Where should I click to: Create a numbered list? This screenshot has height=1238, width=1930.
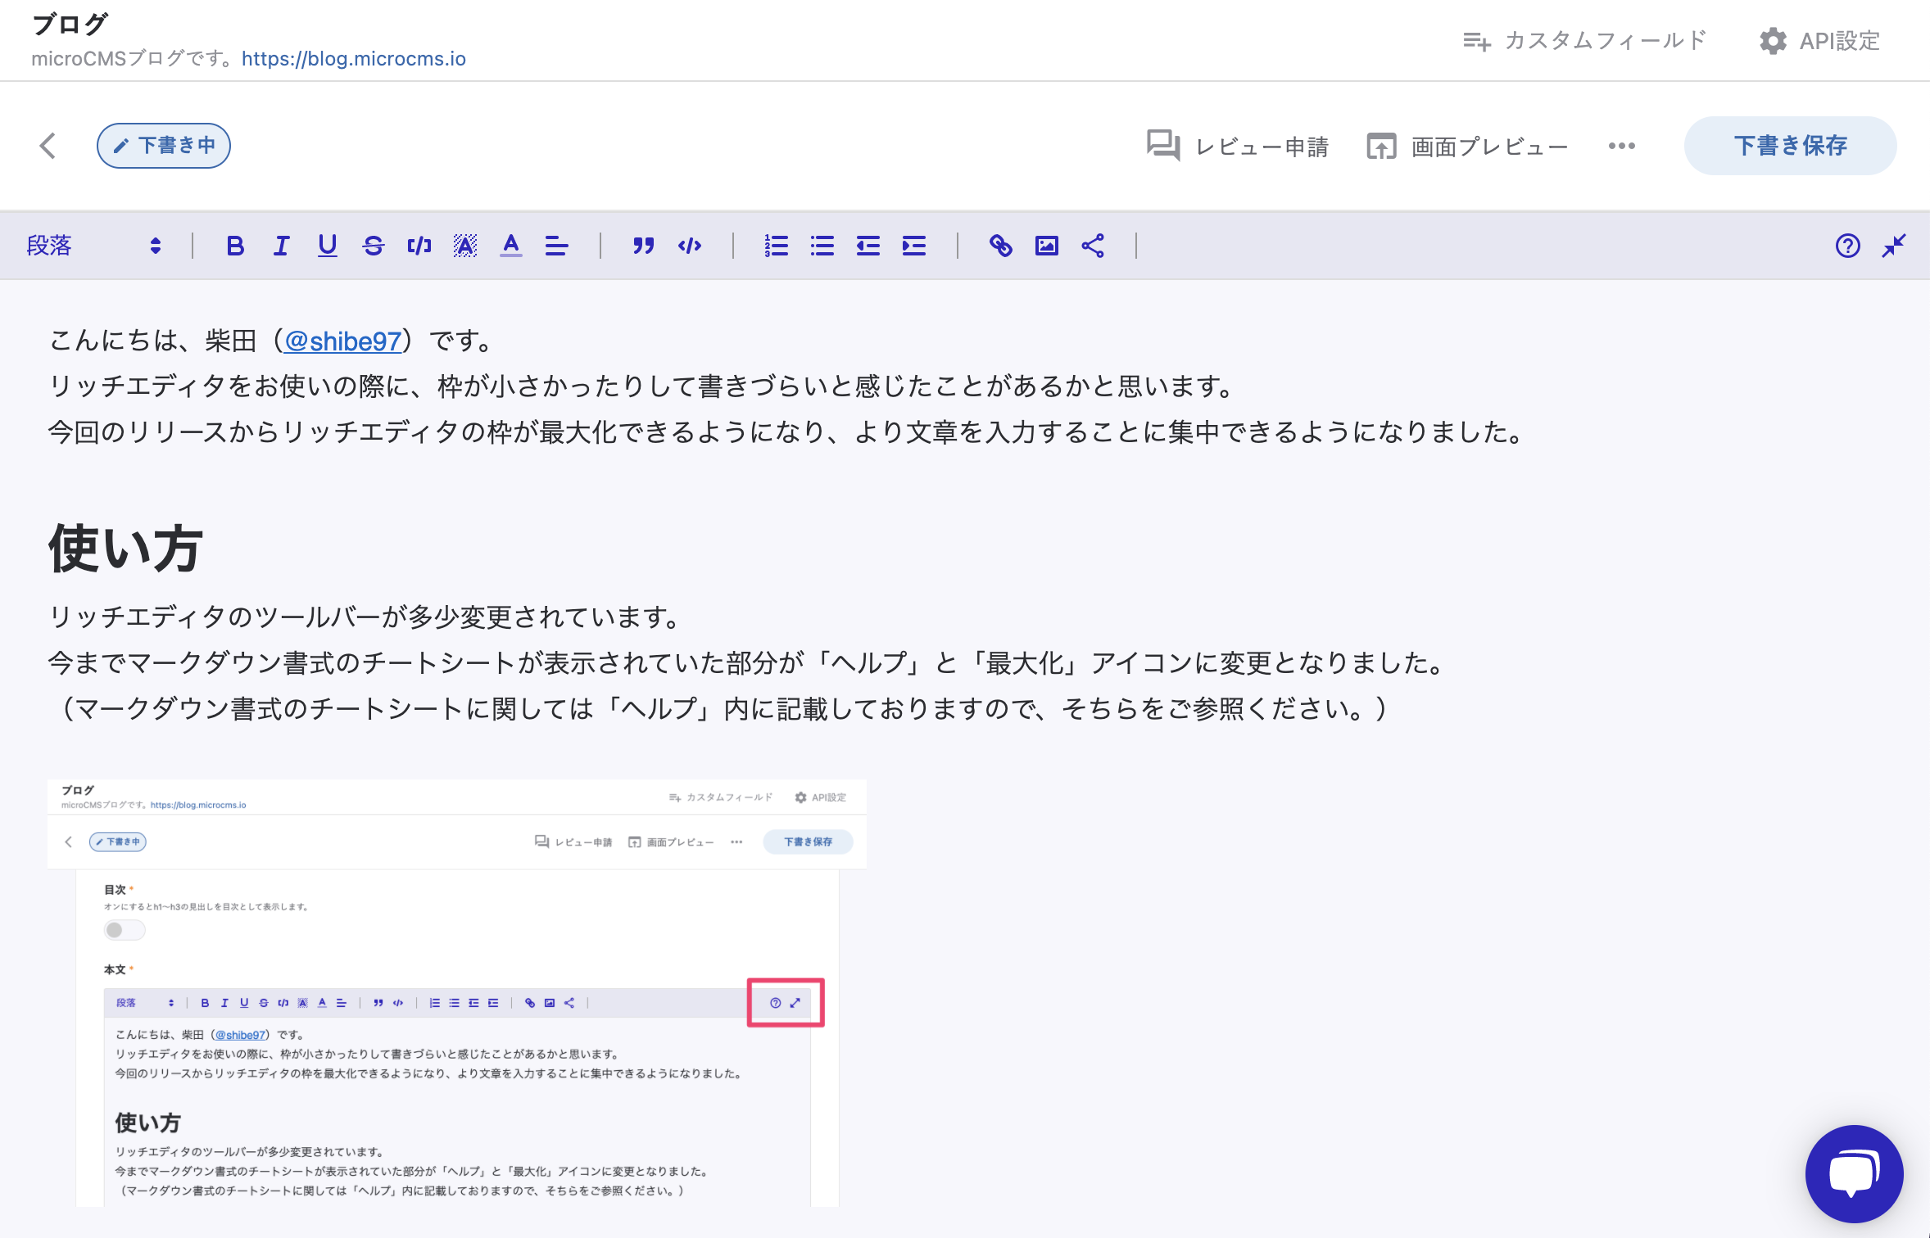776,246
